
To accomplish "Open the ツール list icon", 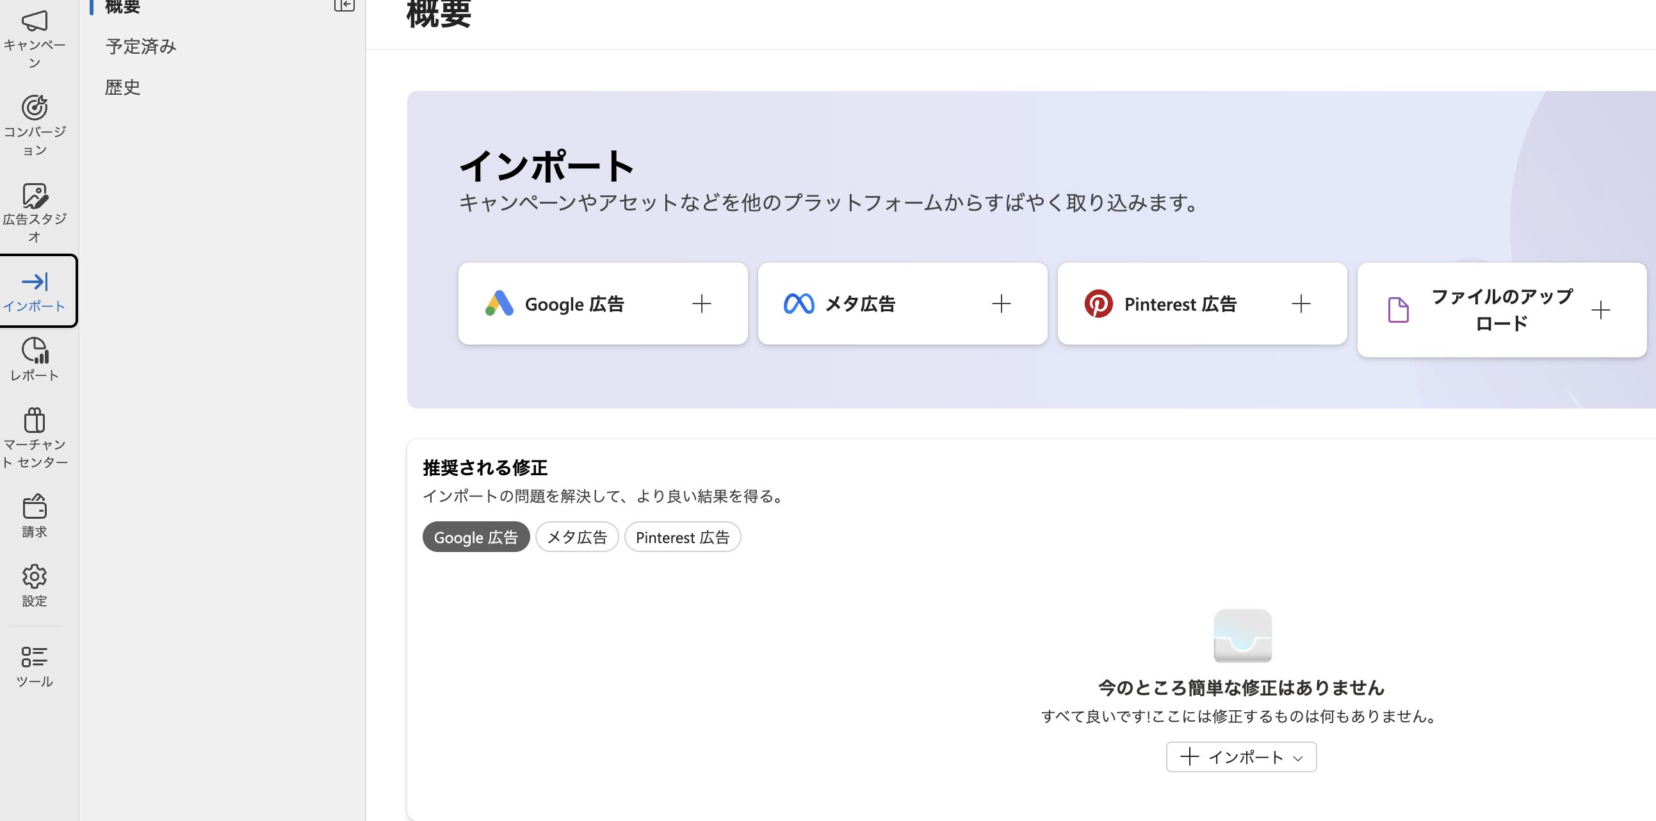I will pyautogui.click(x=35, y=657).
